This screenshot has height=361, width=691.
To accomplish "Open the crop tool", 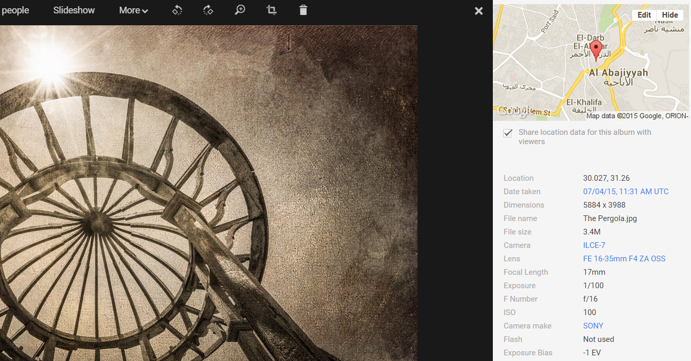I will tap(271, 10).
